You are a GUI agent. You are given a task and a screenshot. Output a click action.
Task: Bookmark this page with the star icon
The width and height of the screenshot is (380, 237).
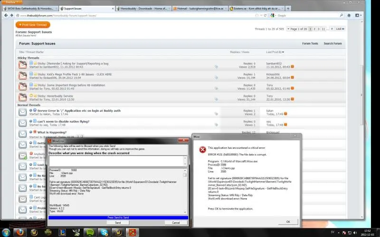click(257, 15)
